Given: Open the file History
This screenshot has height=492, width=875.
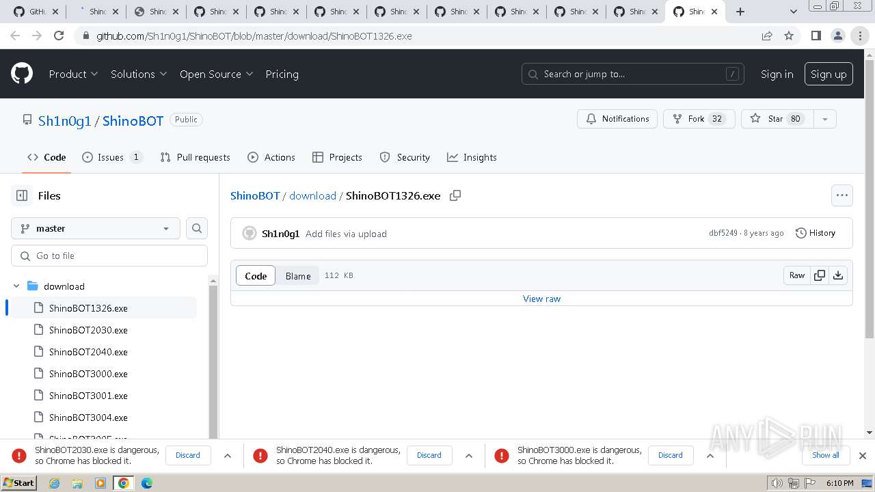Looking at the screenshot, I should (x=816, y=233).
